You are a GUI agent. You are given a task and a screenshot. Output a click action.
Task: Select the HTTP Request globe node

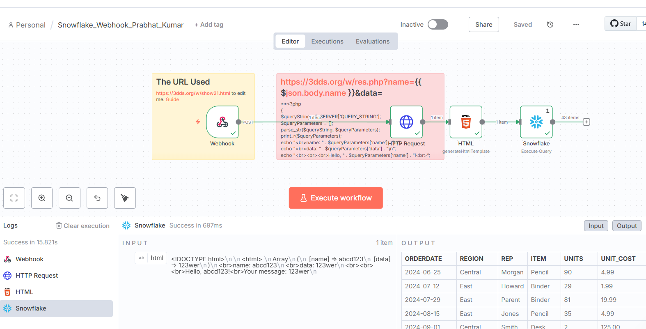click(406, 122)
